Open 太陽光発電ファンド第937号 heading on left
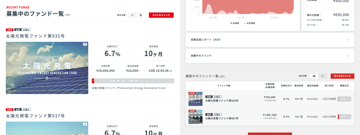The height and width of the screenshot is (135, 360). pyautogui.click(x=35, y=116)
